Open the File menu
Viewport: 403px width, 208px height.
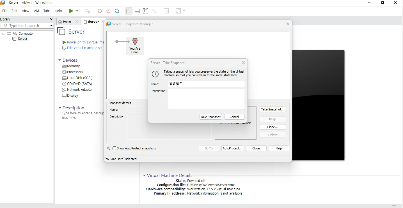[5, 11]
